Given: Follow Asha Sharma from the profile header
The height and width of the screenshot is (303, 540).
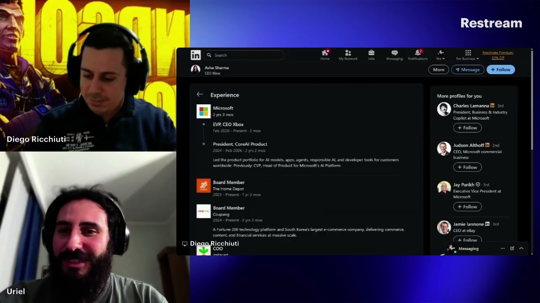Looking at the screenshot, I should 501,70.
